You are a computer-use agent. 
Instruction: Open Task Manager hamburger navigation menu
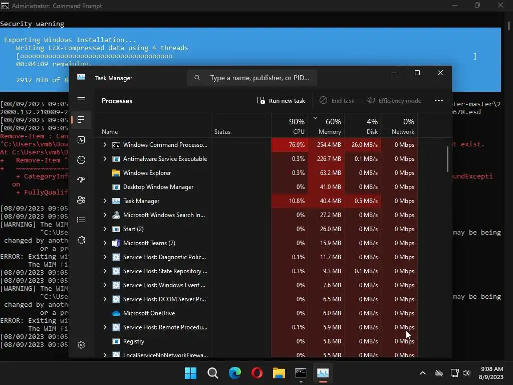(81, 100)
